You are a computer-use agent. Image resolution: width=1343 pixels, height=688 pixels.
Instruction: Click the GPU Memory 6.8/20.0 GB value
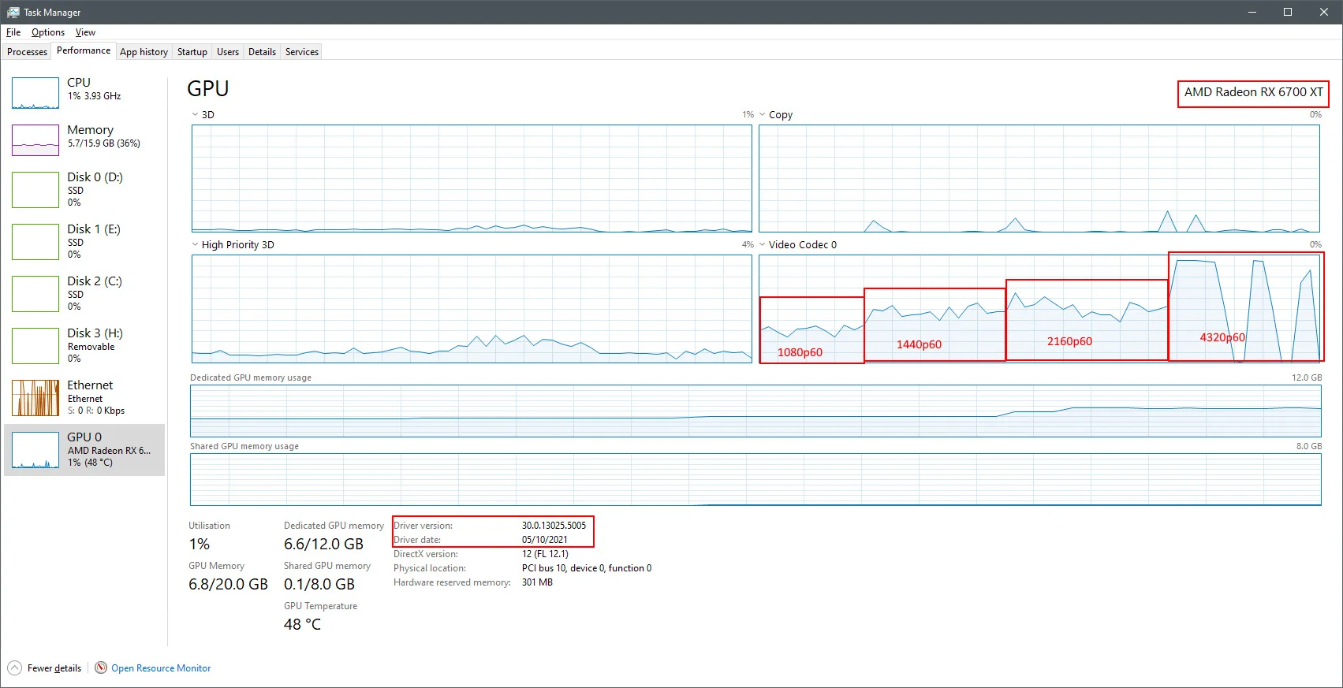click(228, 584)
